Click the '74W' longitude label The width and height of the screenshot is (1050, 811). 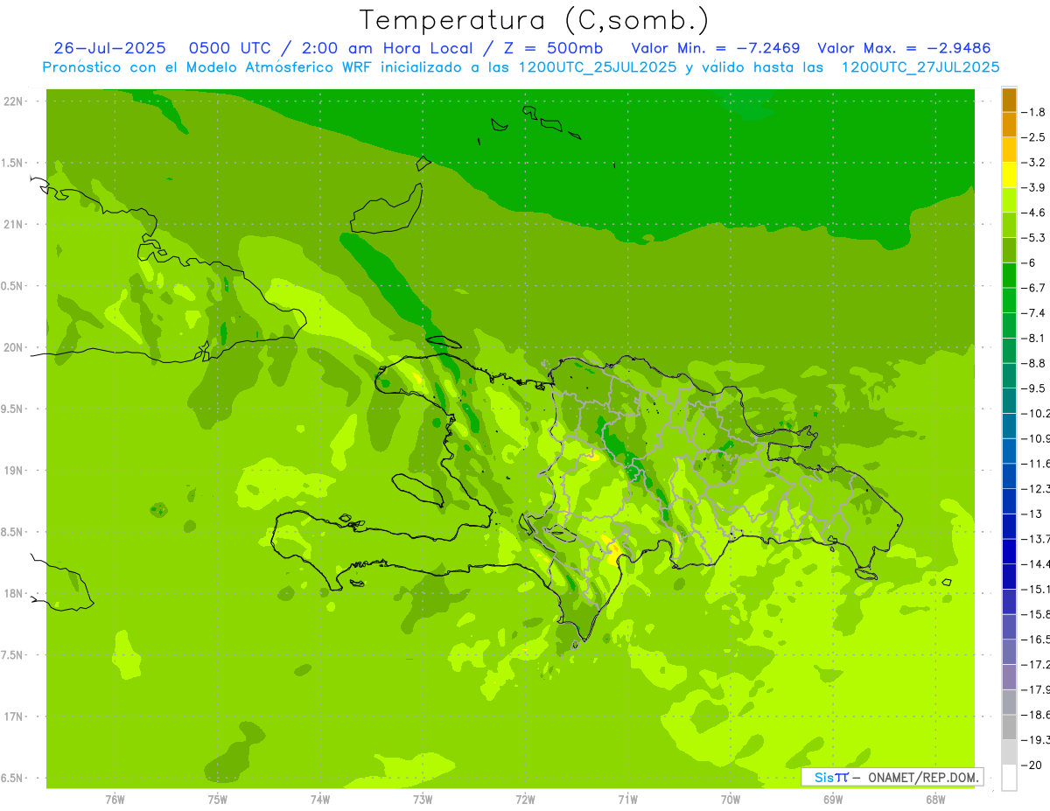pyautogui.click(x=320, y=799)
